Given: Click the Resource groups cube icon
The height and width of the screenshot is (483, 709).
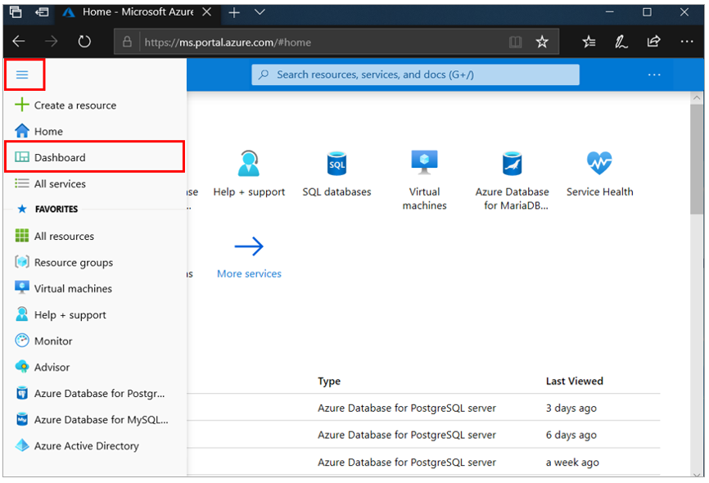Looking at the screenshot, I should pyautogui.click(x=22, y=262).
